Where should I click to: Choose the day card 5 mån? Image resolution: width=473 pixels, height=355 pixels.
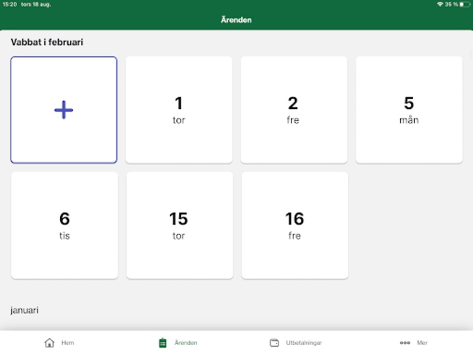click(409, 110)
